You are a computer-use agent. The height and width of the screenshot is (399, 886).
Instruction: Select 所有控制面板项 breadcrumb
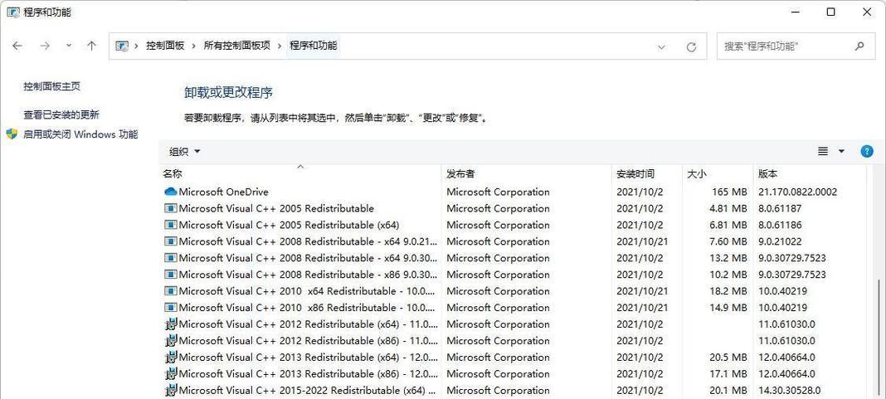click(236, 46)
